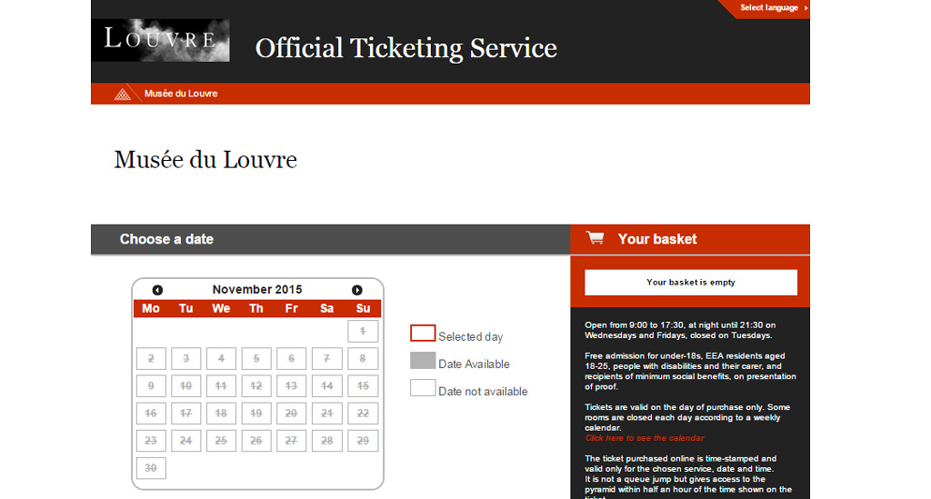Select November 13 in the calendar
The width and height of the screenshot is (931, 499).
tap(292, 386)
